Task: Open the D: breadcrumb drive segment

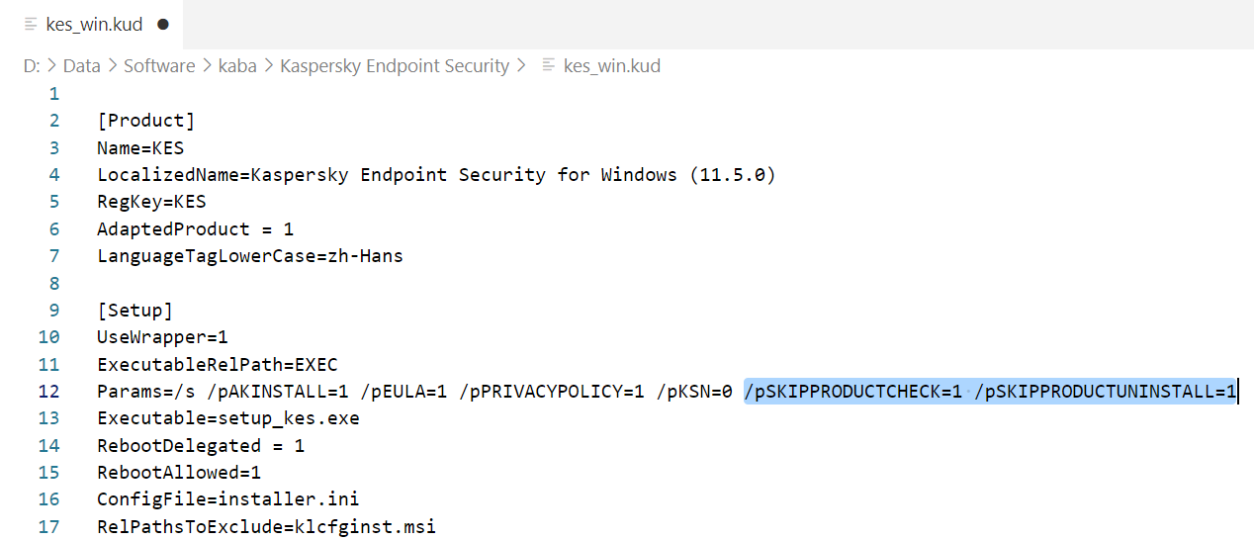Action: (x=32, y=66)
